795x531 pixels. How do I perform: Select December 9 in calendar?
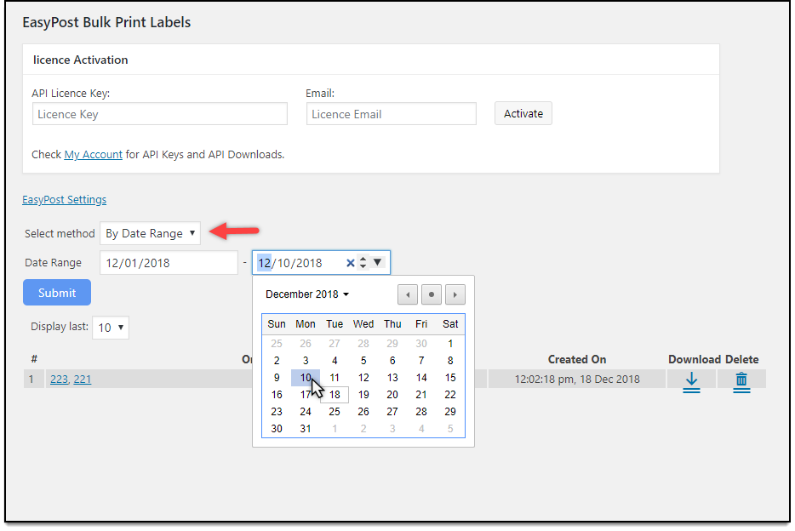277,378
